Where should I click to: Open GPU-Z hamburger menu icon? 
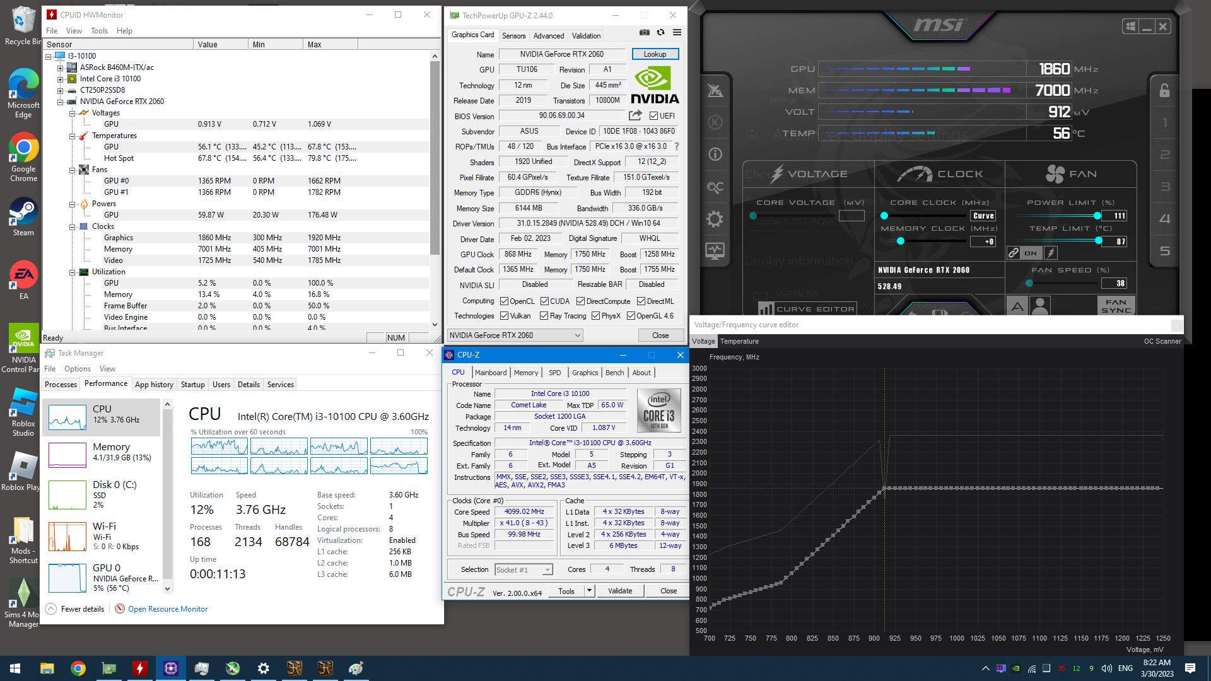(x=677, y=32)
